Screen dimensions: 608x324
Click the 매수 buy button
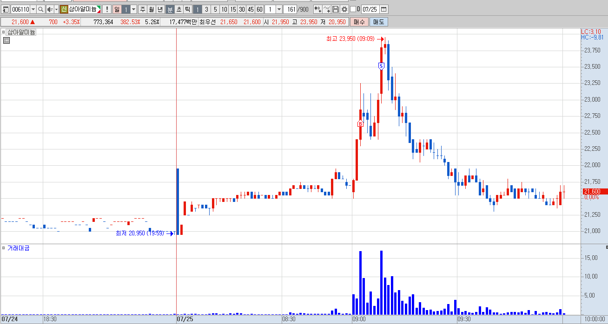pos(359,22)
